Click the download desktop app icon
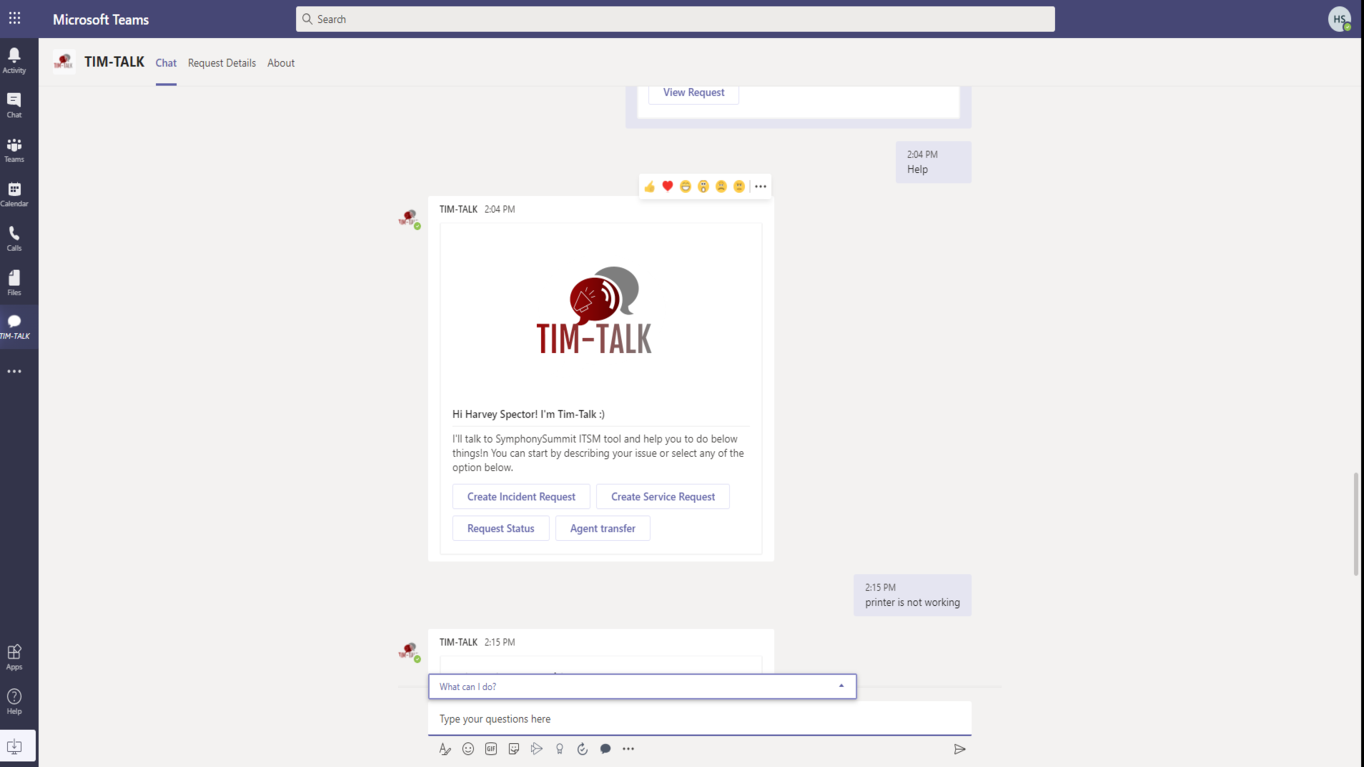1364x767 pixels. [15, 747]
